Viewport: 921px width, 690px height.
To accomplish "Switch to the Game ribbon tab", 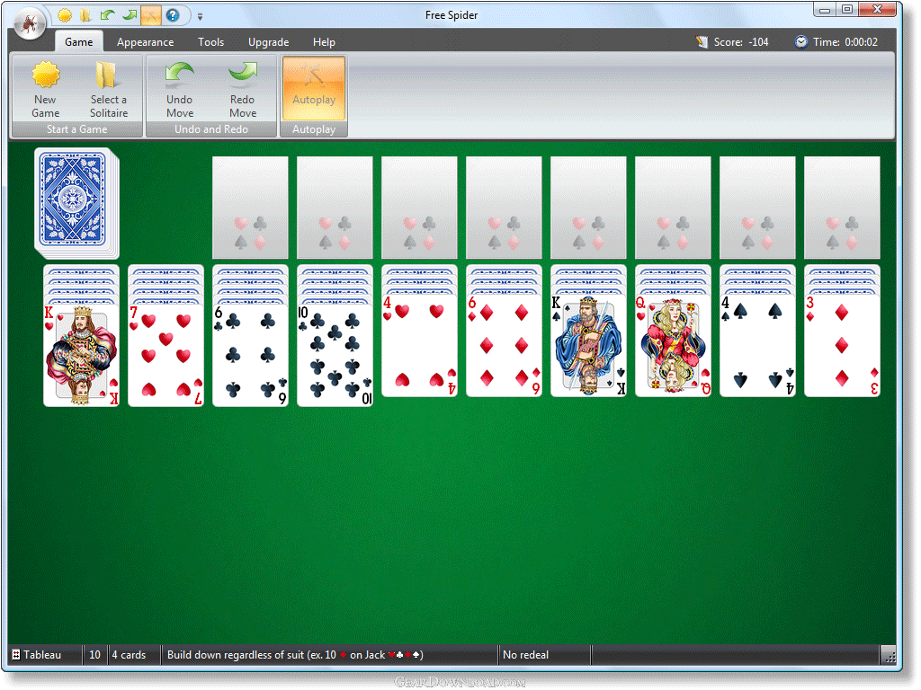I will point(79,41).
